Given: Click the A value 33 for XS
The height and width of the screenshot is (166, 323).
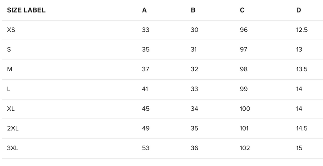Looking at the screenshot, I should [x=146, y=30].
